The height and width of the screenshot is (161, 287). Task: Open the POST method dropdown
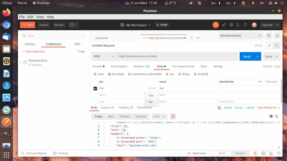pyautogui.click(x=104, y=56)
